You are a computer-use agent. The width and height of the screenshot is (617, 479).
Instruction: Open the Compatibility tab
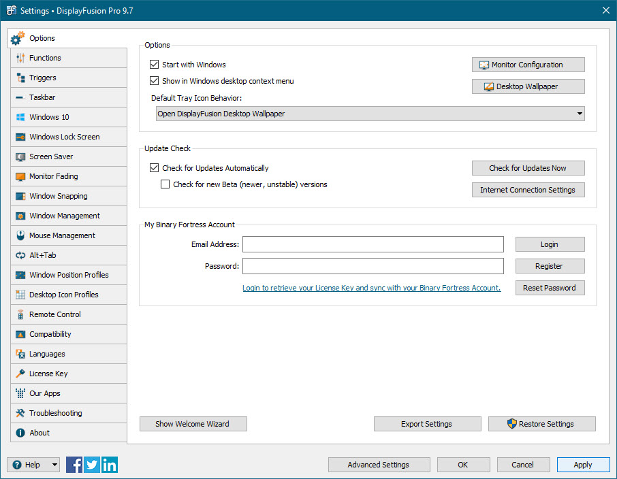pyautogui.click(x=69, y=334)
